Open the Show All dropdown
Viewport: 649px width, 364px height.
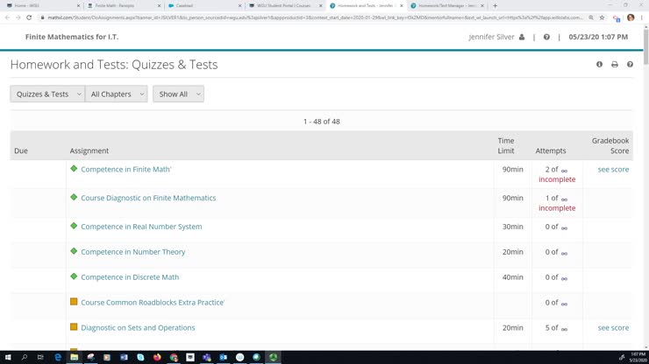pyautogui.click(x=178, y=94)
